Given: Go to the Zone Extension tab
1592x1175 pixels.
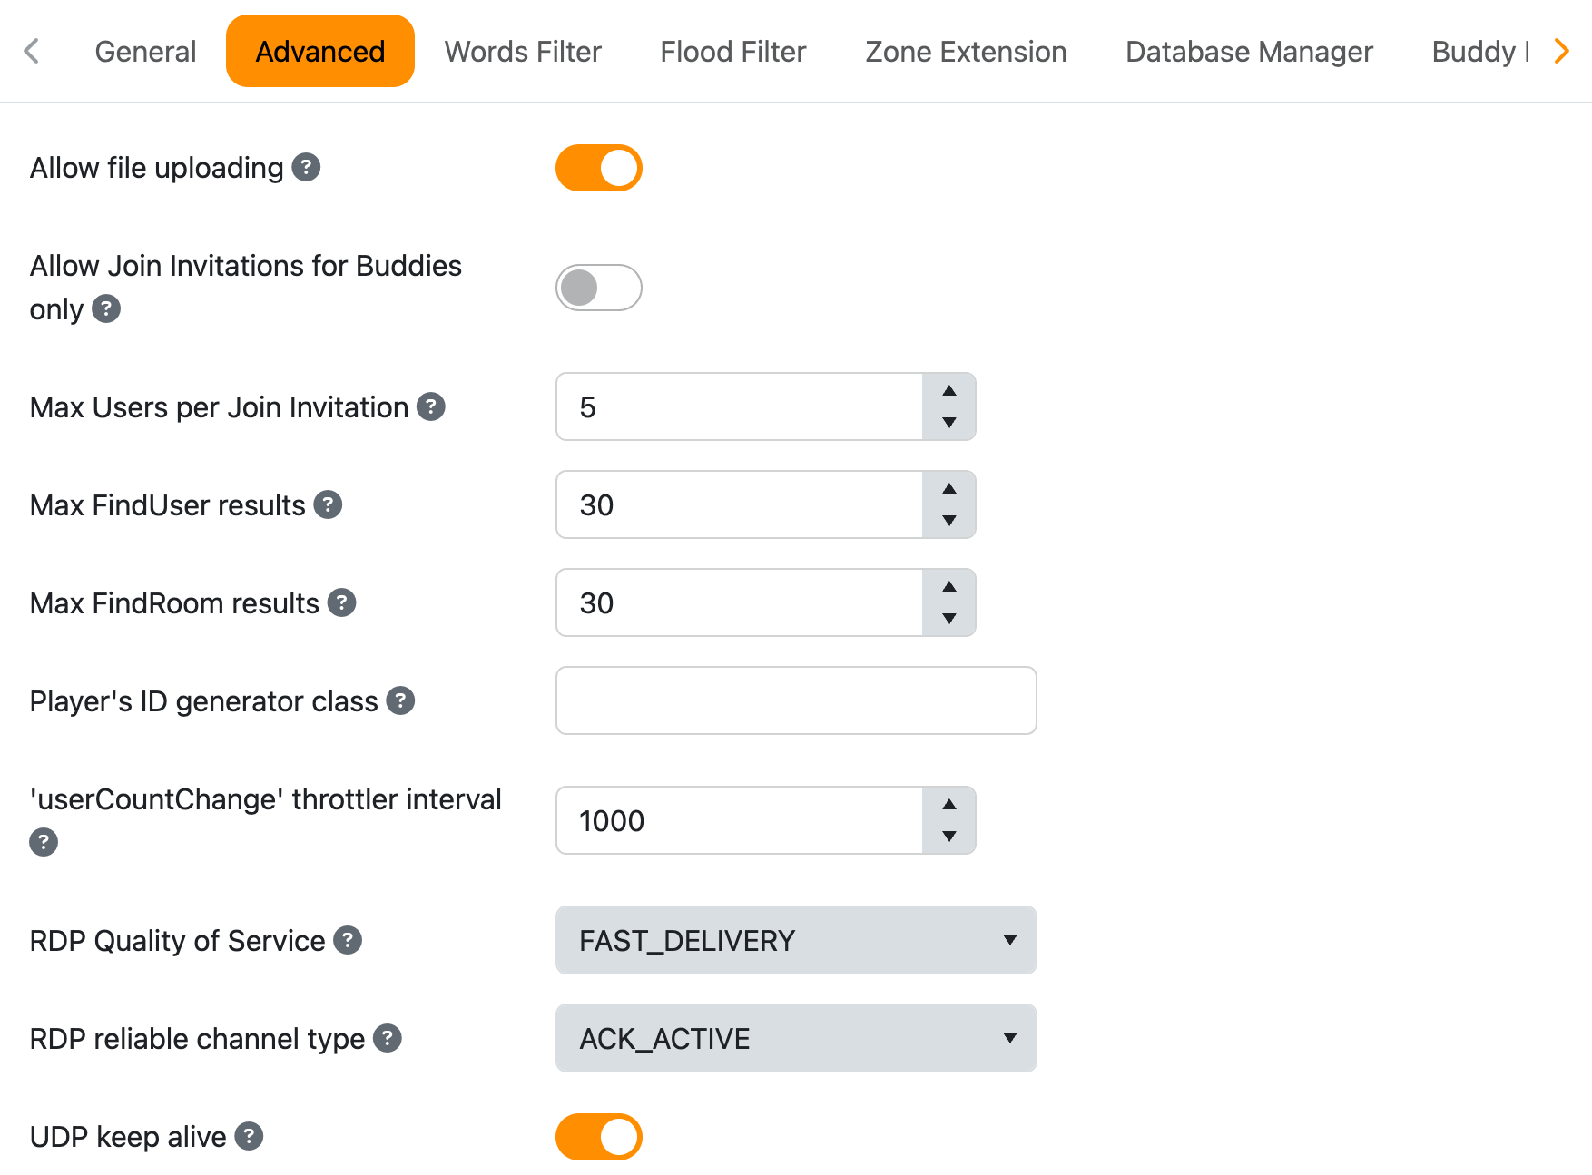Looking at the screenshot, I should (966, 52).
